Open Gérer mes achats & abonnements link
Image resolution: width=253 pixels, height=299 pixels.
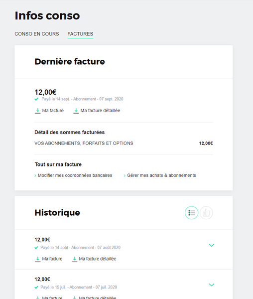tap(161, 175)
